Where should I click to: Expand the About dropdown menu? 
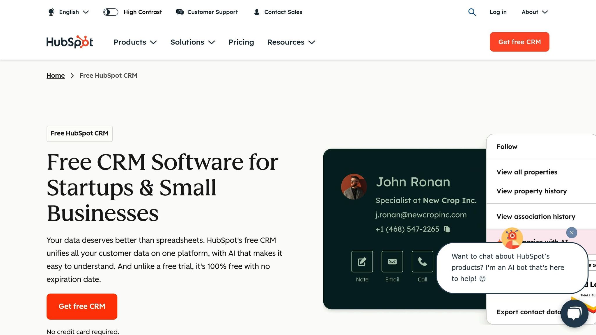[535, 12]
